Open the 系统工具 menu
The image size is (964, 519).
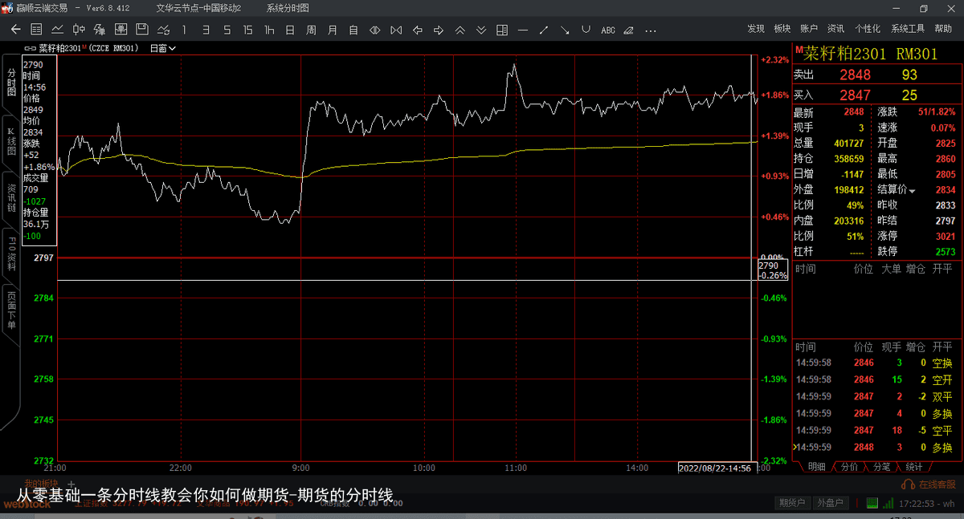pyautogui.click(x=908, y=29)
